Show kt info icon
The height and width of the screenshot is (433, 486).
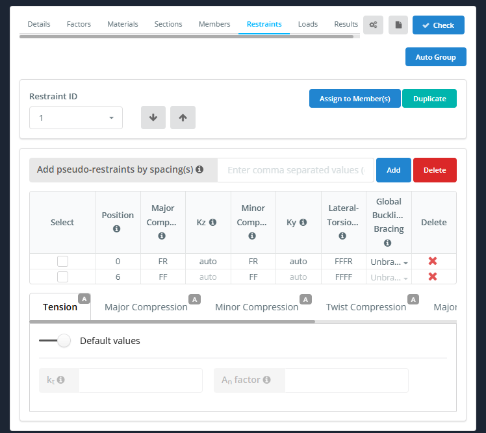[61, 379]
